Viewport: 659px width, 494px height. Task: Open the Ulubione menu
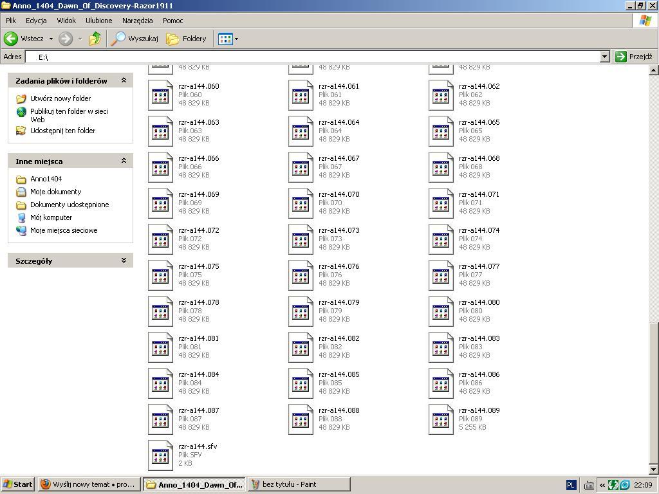click(x=98, y=21)
